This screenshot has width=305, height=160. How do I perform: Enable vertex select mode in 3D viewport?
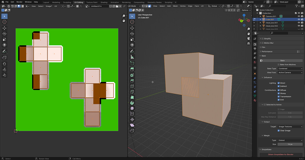pos(143,6)
